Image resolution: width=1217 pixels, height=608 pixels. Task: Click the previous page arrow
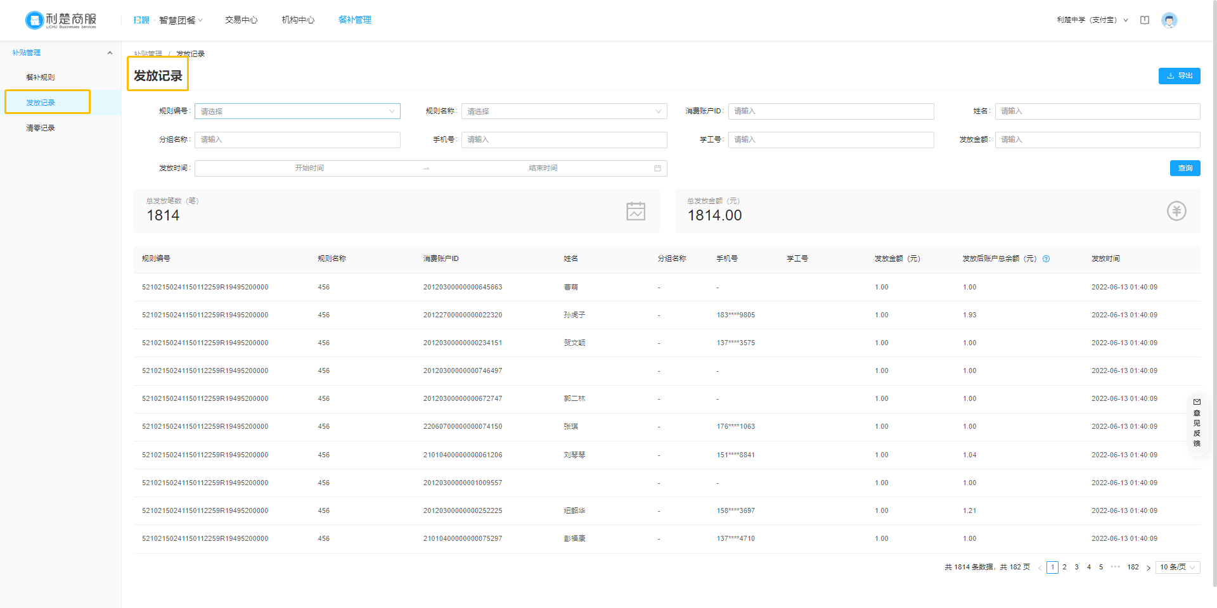pyautogui.click(x=1040, y=567)
